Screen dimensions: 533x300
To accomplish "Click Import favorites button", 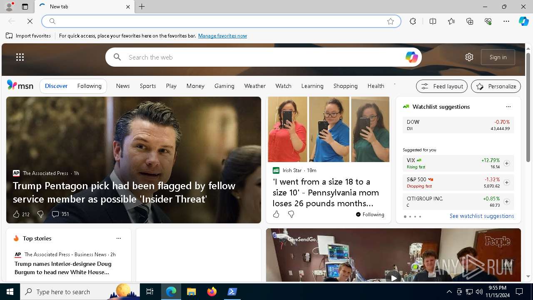I will click(28, 36).
